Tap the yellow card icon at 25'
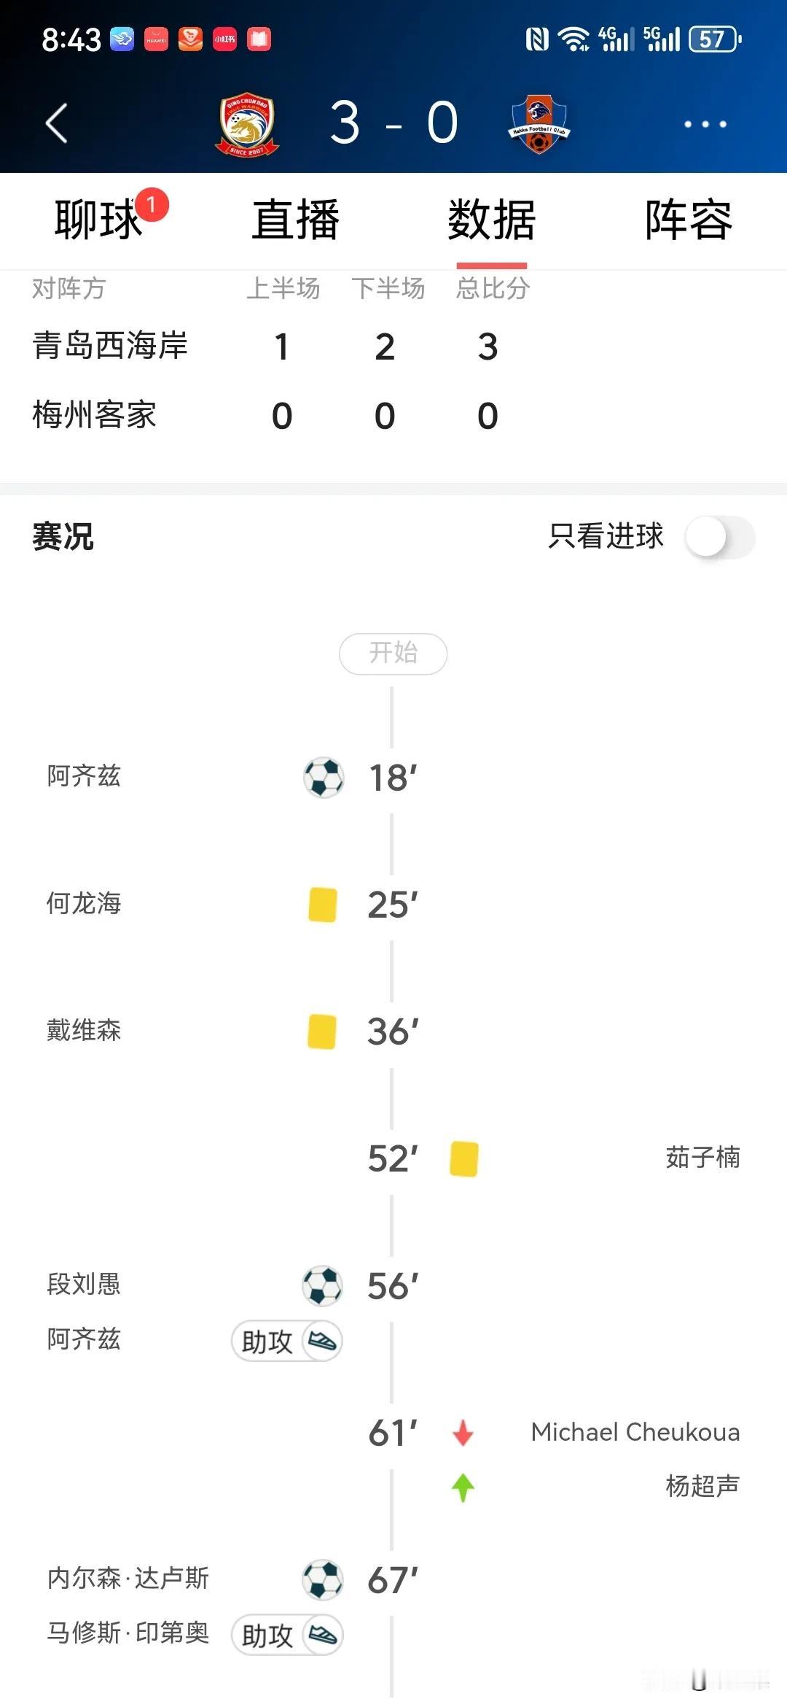787x1707 pixels. coord(323,905)
